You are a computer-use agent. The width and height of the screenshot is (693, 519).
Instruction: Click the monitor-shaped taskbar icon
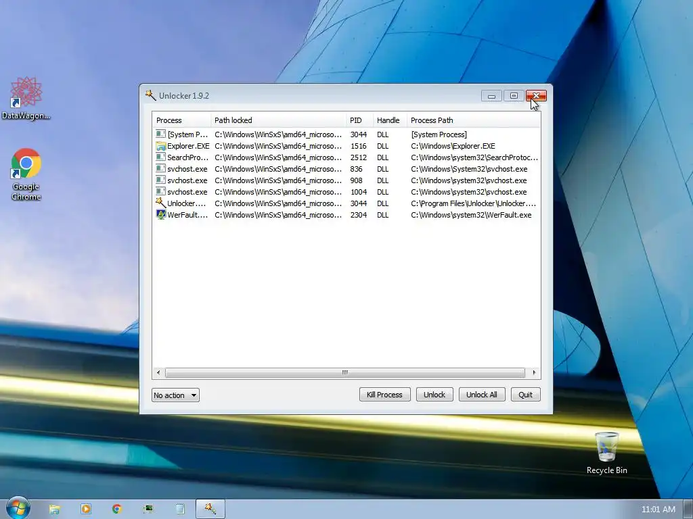(x=148, y=509)
